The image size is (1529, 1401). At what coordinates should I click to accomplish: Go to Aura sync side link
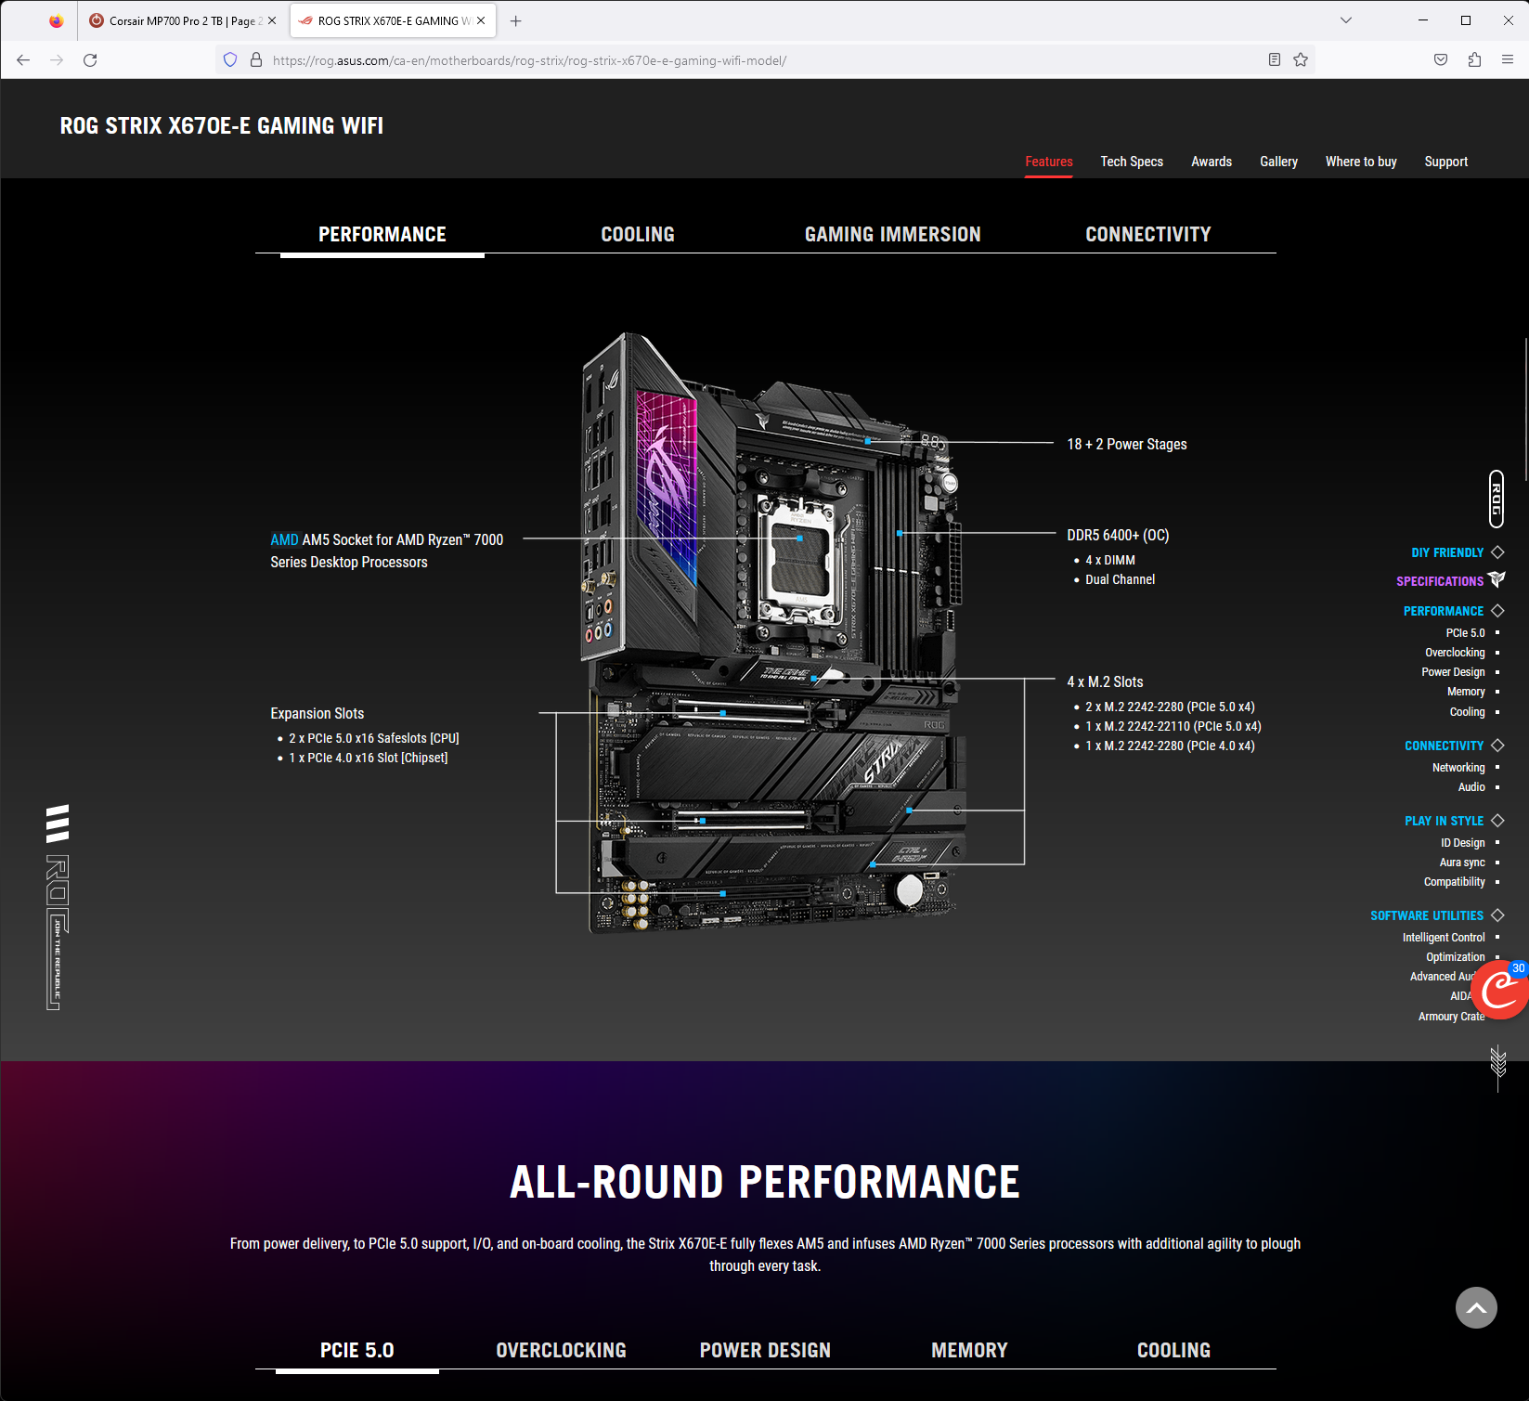pos(1462,863)
